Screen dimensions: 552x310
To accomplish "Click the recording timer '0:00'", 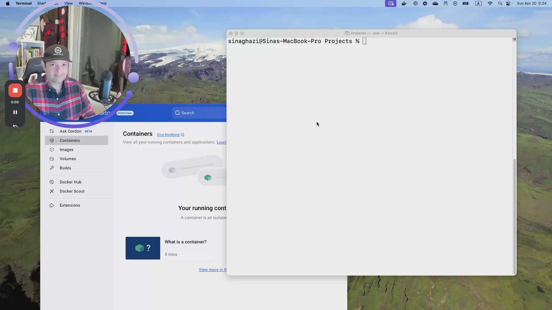I will coord(15,102).
